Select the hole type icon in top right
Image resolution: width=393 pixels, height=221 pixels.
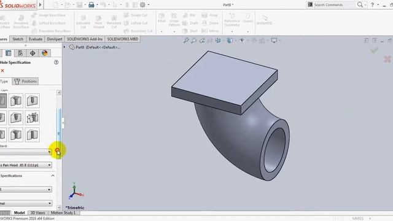33,101
